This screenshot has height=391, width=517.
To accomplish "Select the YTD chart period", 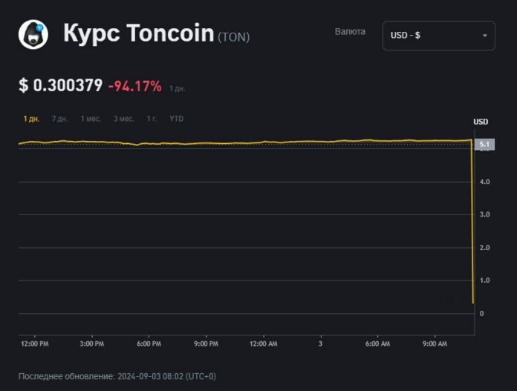I will [176, 119].
